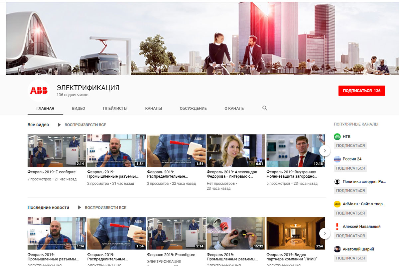Click the НТВ channel avatar icon
The width and height of the screenshot is (399, 266).
(x=337, y=136)
